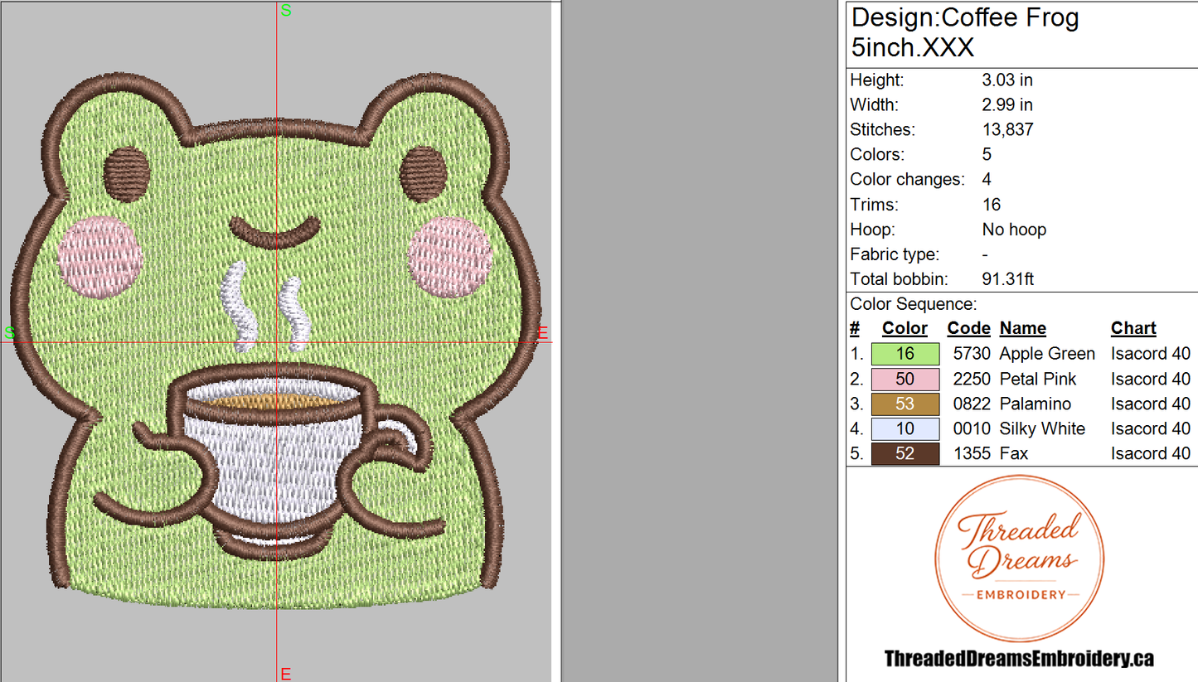
Task: Click the Threaded Dreams Embroidery circular logo
Action: 1020,559
